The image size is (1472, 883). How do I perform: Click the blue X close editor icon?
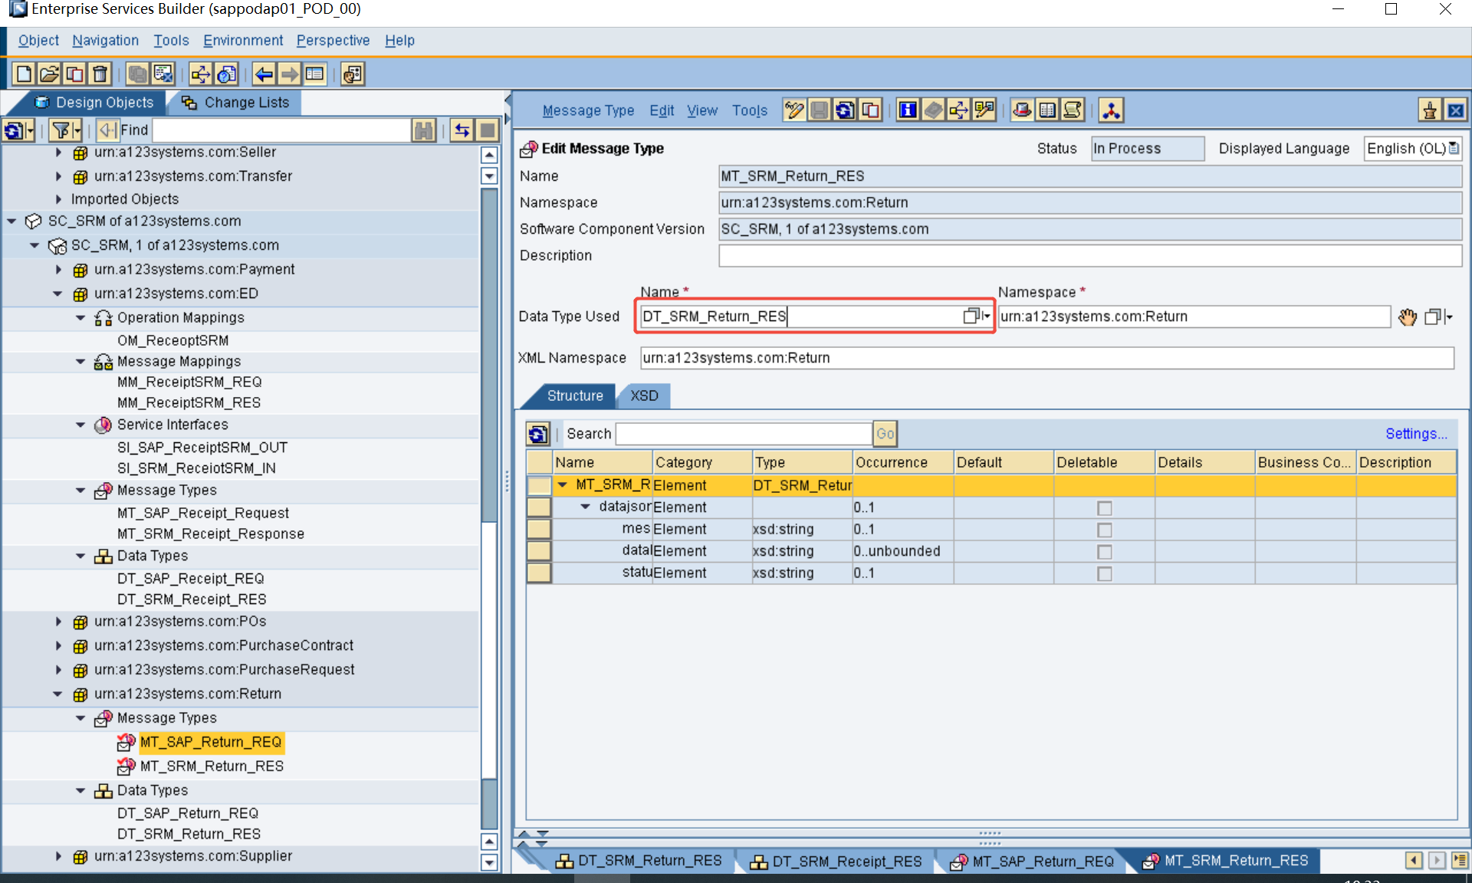click(1454, 110)
